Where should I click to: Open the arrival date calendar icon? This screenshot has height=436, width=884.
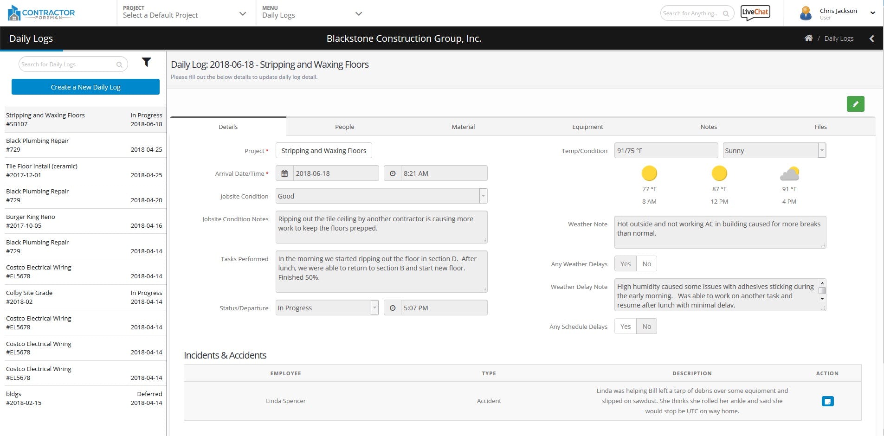coord(284,173)
